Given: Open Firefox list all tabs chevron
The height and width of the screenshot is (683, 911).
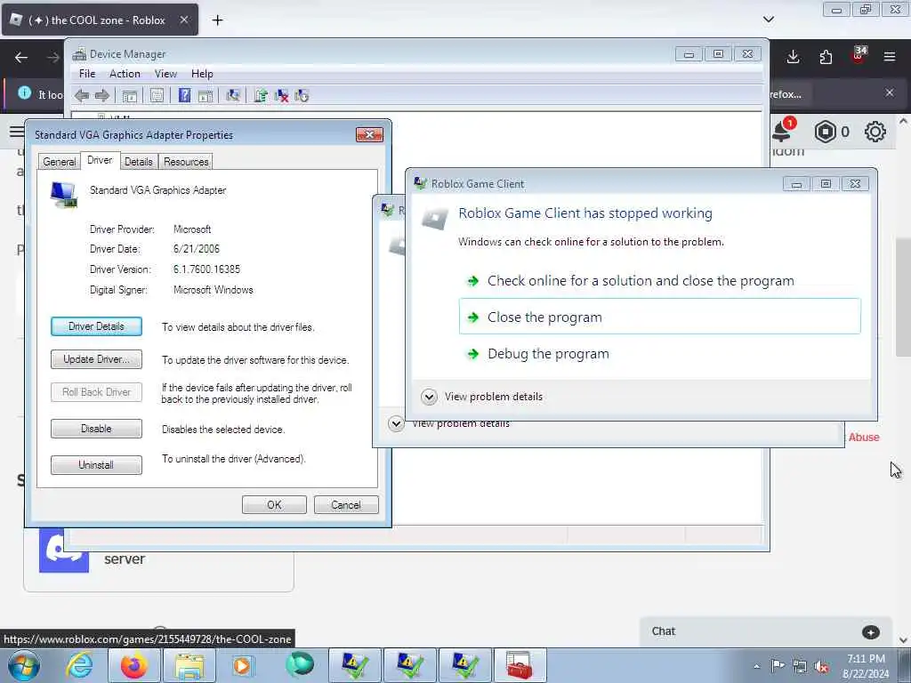Looking at the screenshot, I should (x=769, y=20).
